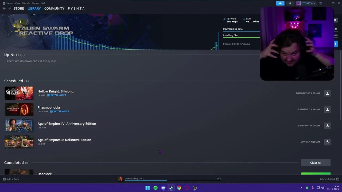
Task: Click the Phasmophobia thumbnail
Action: point(19,109)
